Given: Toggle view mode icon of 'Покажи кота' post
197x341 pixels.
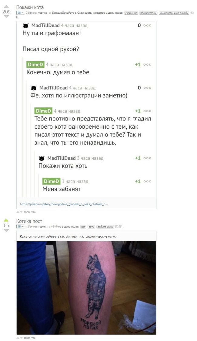Looking at the screenshot, I should 20,13.
